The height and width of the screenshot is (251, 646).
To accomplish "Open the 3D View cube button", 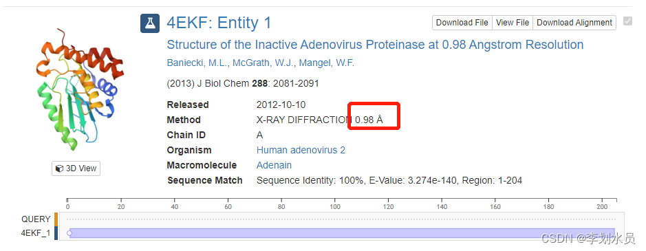I will pos(76,168).
